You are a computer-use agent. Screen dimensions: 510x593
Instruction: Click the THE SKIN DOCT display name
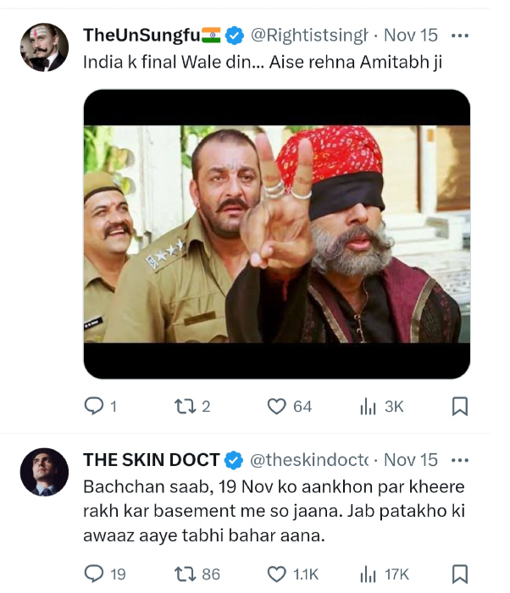(x=151, y=460)
